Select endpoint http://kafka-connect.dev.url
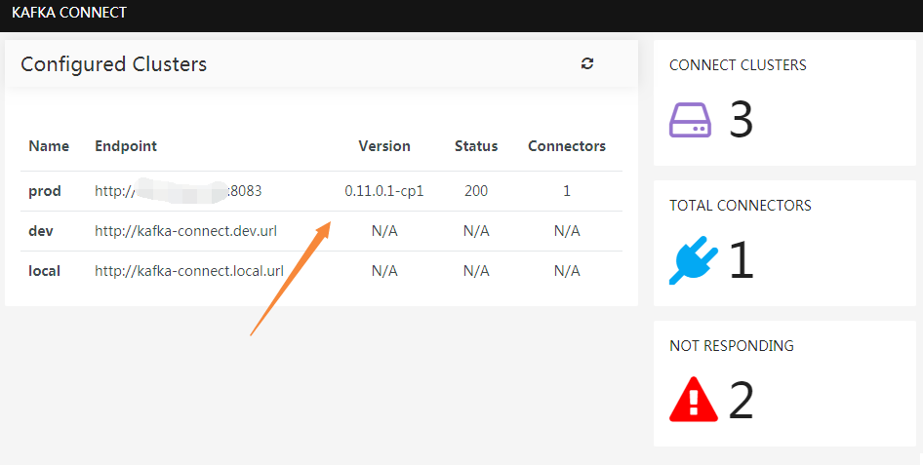The height and width of the screenshot is (466, 923). point(186,231)
